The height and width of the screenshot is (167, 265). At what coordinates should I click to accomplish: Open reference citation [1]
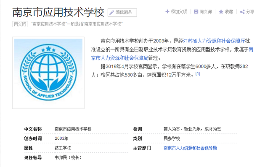point(198,73)
